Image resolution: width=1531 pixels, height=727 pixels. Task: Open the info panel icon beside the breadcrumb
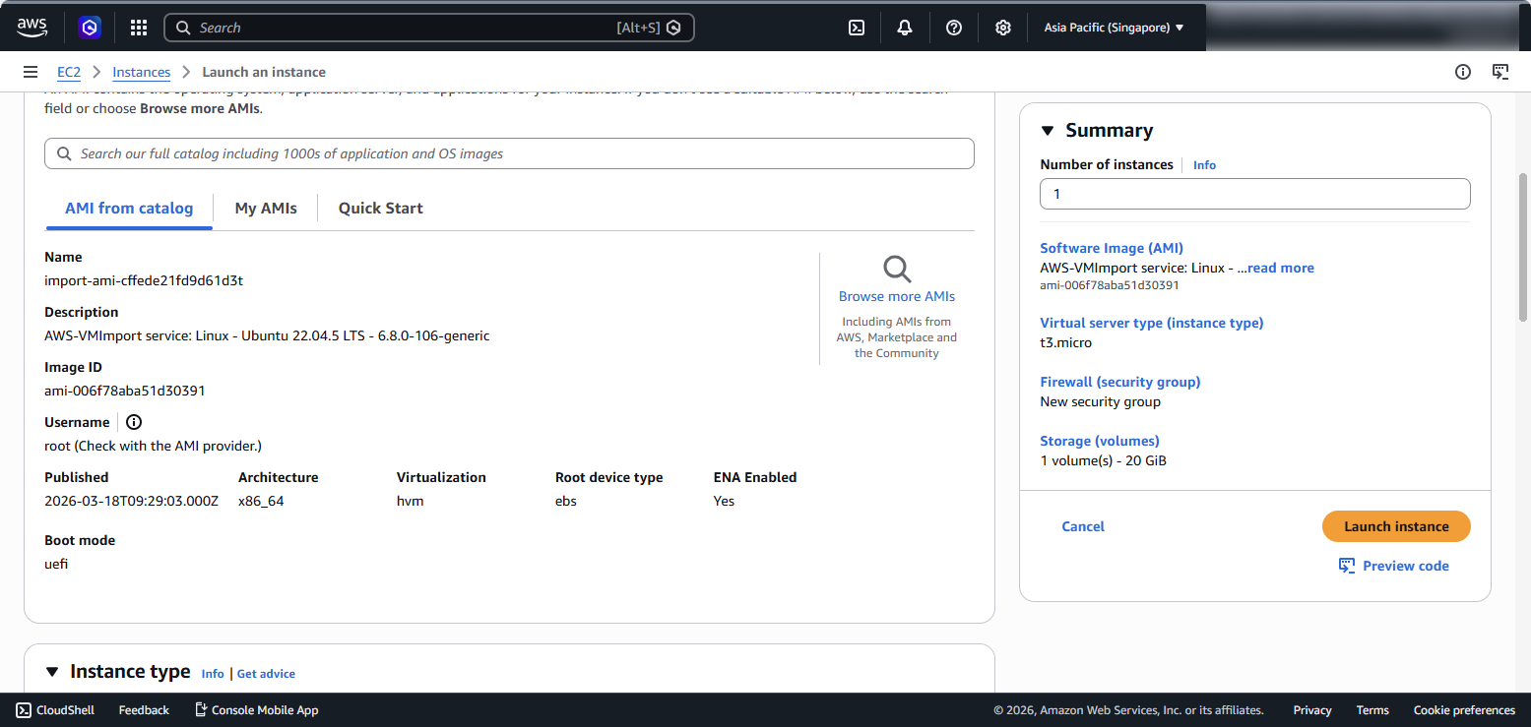(x=1463, y=72)
